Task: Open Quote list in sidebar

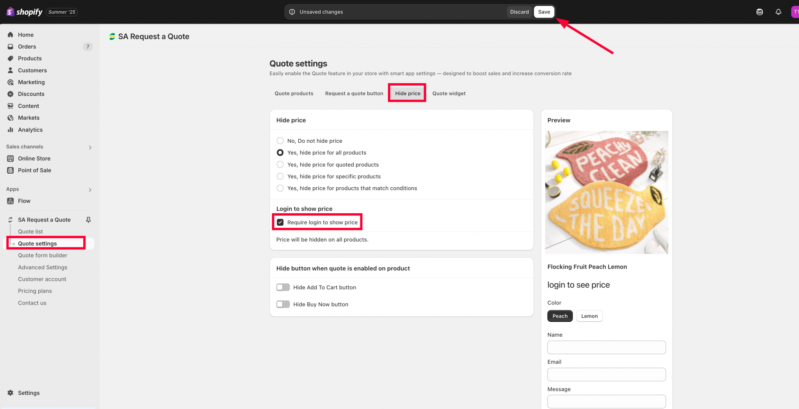Action: [30, 231]
